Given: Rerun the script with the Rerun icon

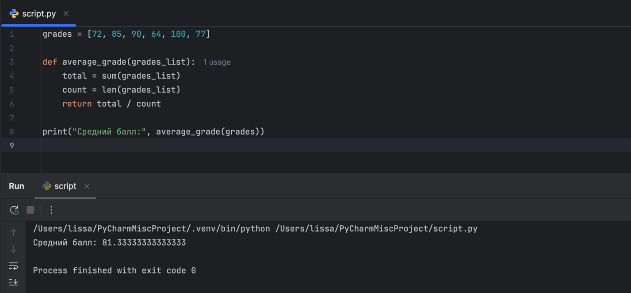Looking at the screenshot, I should [x=14, y=210].
